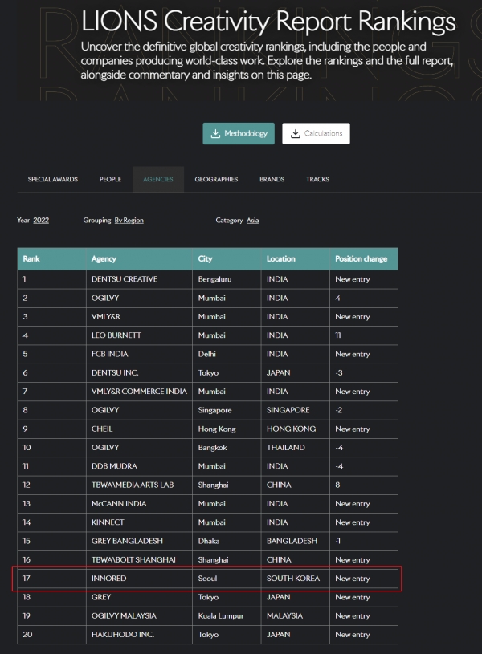This screenshot has width=482, height=654.
Task: Select the McCANN INDIA agency cell
Action: [139, 503]
